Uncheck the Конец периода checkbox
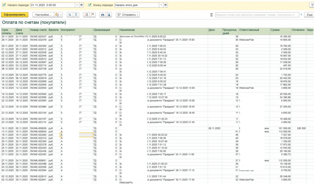Screen dimensions: 314x184 [90, 5]
